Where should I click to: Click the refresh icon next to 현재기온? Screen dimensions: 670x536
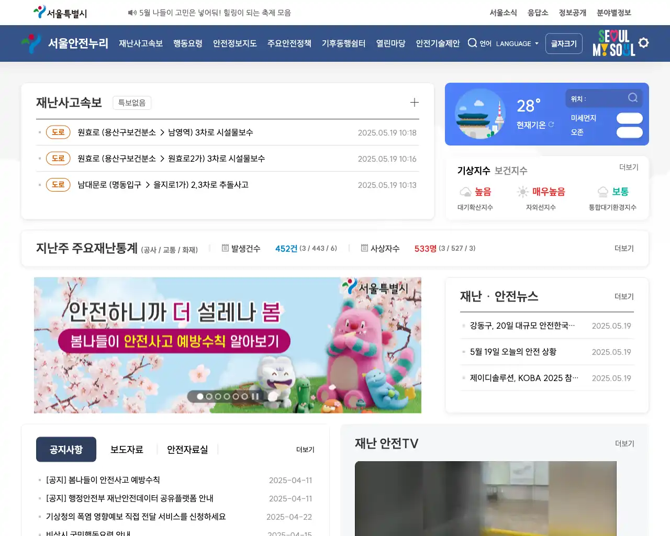point(551,125)
